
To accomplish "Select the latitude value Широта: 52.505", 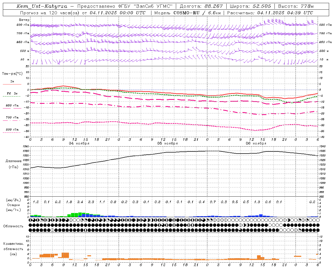I will pos(250,6).
